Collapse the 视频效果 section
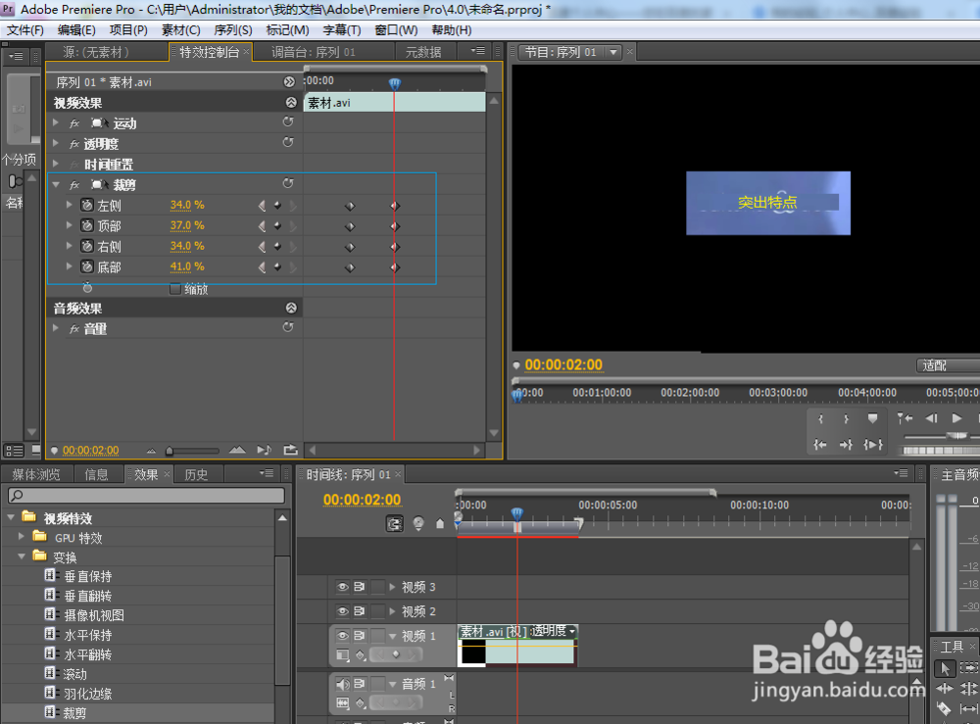The width and height of the screenshot is (980, 724). pyautogui.click(x=291, y=102)
